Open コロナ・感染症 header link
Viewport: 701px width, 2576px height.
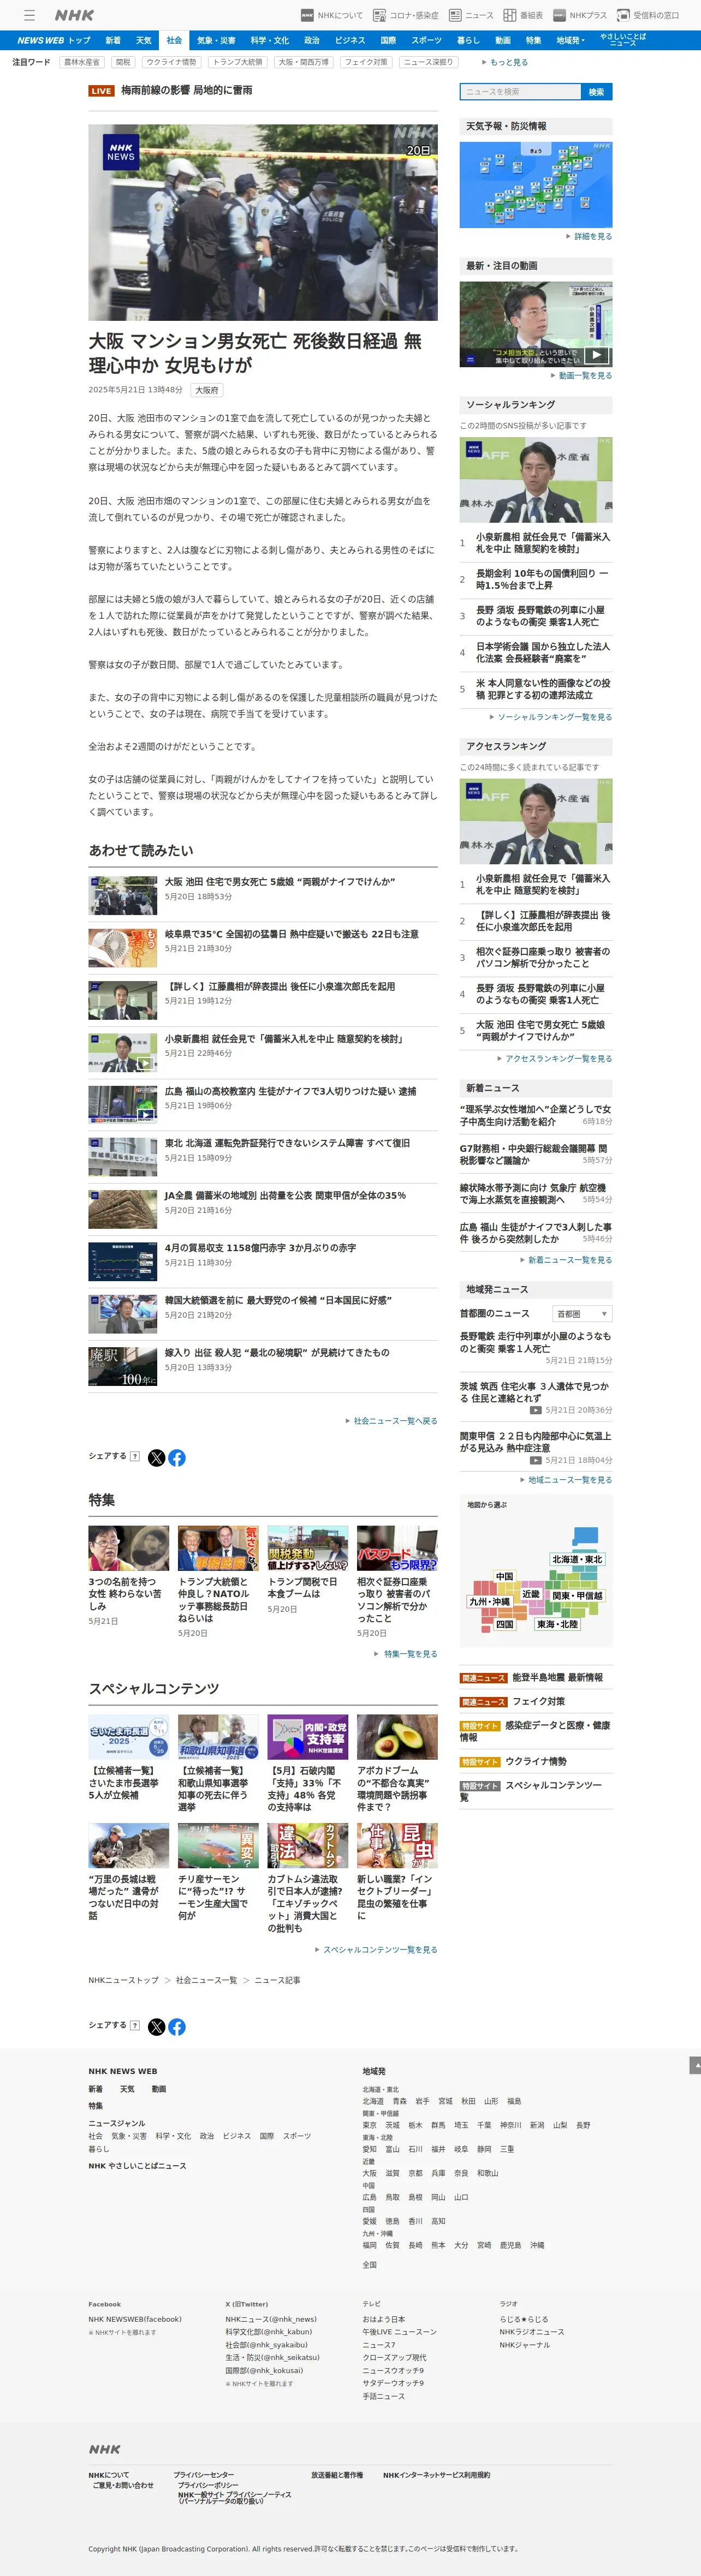[406, 15]
